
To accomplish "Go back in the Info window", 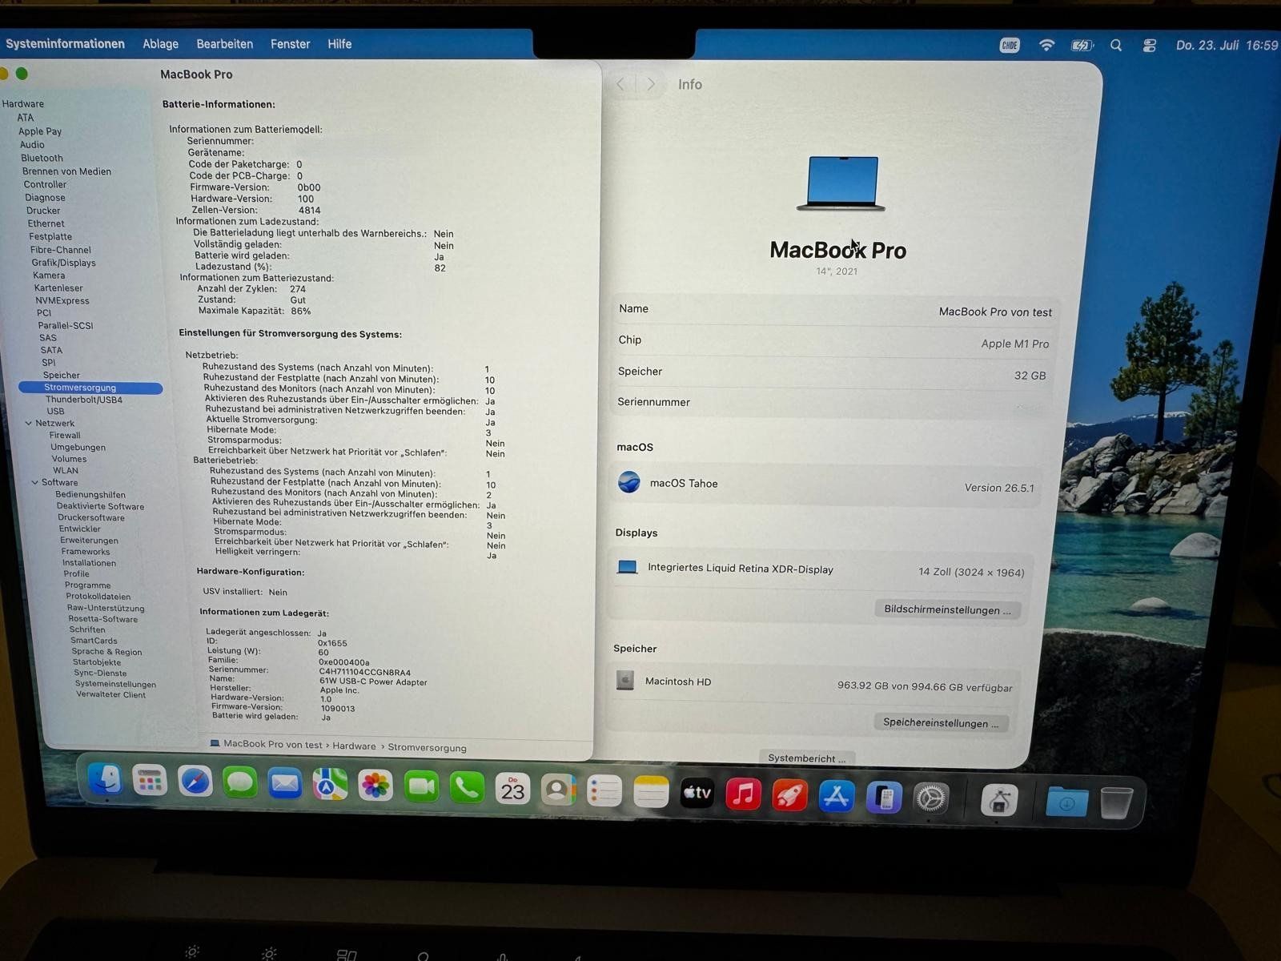I will click(620, 84).
